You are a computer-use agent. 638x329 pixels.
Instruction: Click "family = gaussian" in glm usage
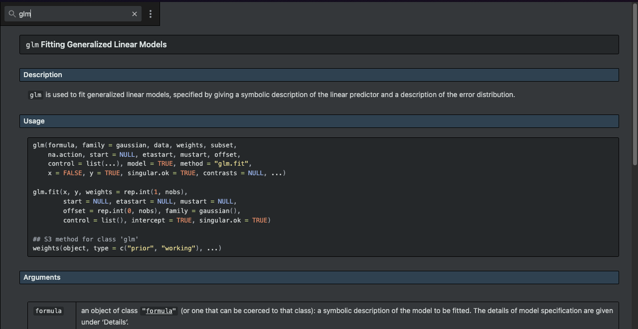tap(115, 145)
